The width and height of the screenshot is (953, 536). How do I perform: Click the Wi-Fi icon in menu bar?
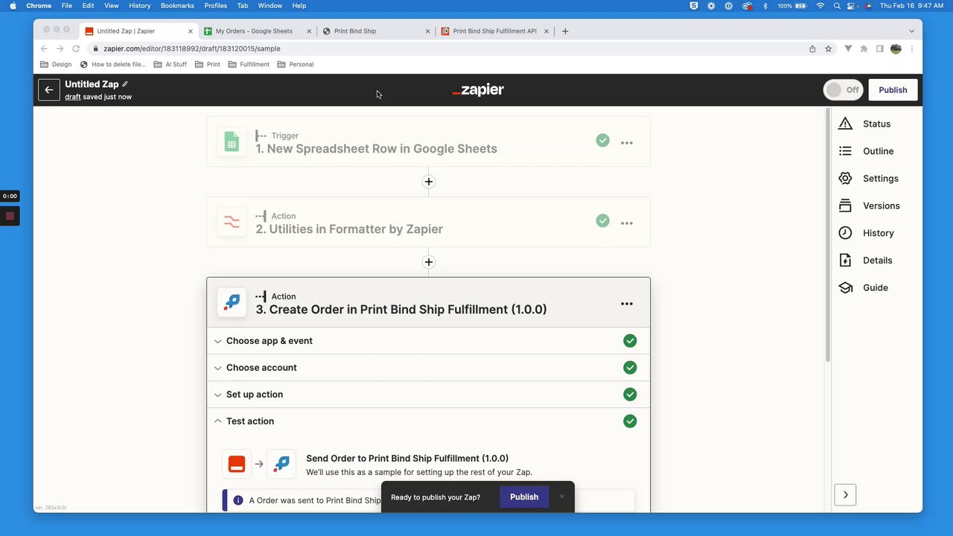(x=820, y=5)
